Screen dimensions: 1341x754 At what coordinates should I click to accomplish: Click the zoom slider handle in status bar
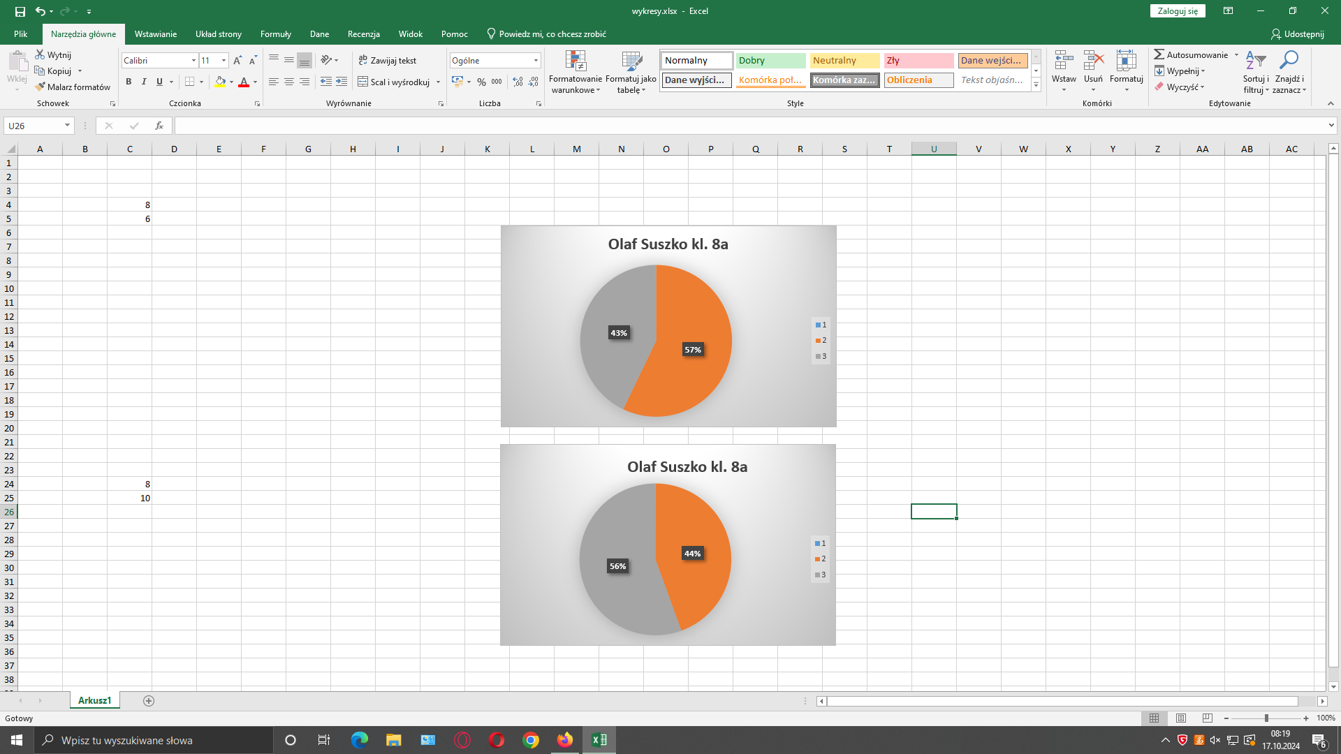1266,718
